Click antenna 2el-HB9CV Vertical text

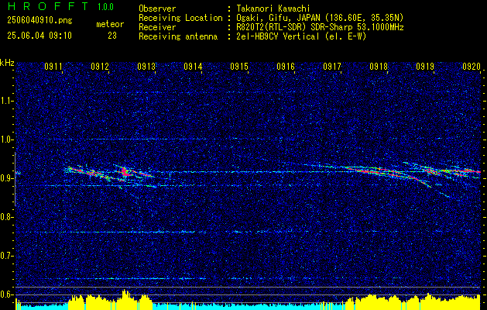click(x=302, y=36)
